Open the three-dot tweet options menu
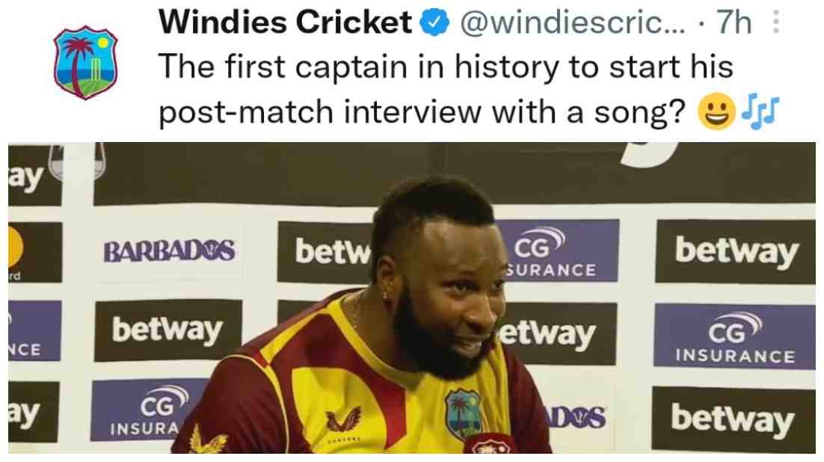This screenshot has width=824, height=462. (775, 22)
